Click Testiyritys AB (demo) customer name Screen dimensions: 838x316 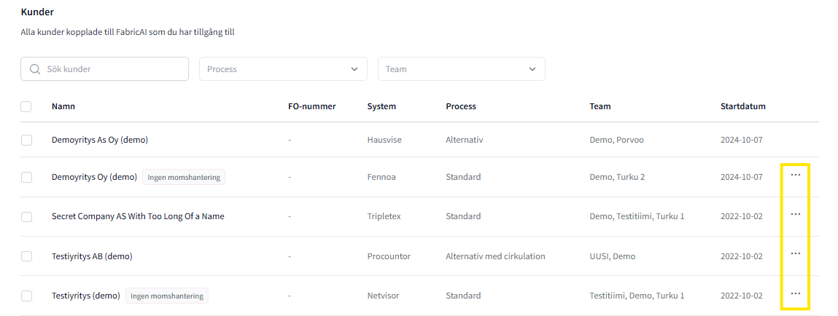click(x=92, y=256)
